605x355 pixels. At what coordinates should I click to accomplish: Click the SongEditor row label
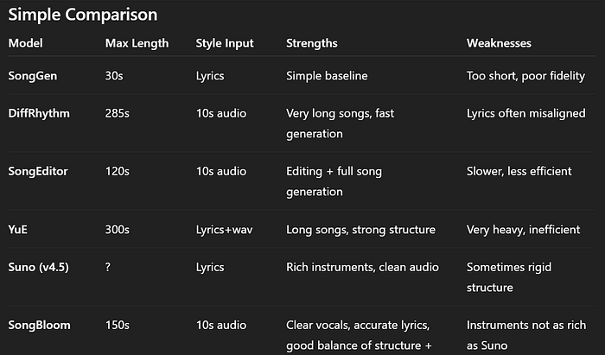point(38,171)
